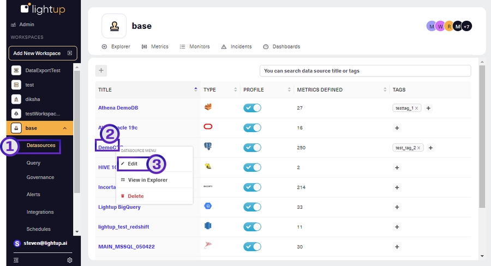
Task: Click the collapse sidebar icon at bottom left
Action: click(16, 260)
